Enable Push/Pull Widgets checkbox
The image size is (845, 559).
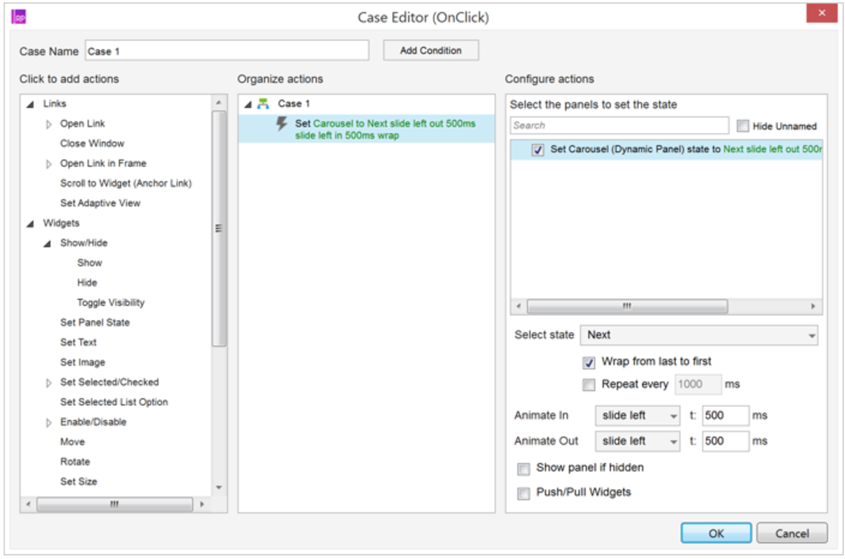click(523, 493)
